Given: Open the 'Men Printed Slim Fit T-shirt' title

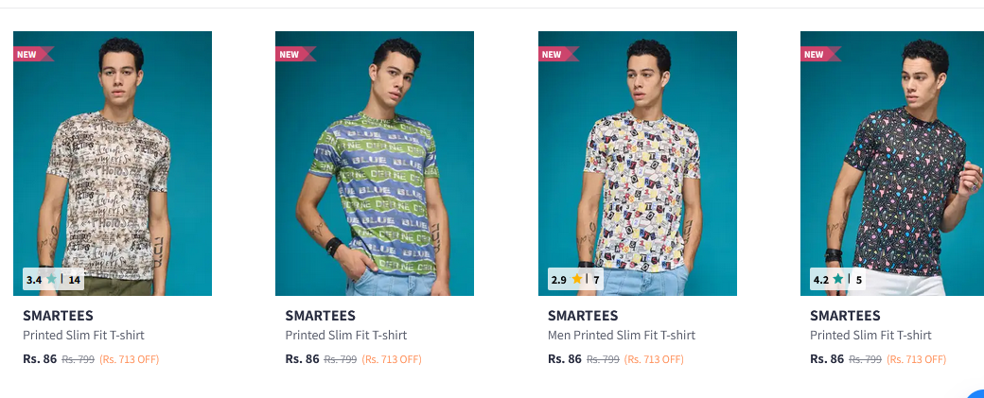Looking at the screenshot, I should pyautogui.click(x=622, y=336).
